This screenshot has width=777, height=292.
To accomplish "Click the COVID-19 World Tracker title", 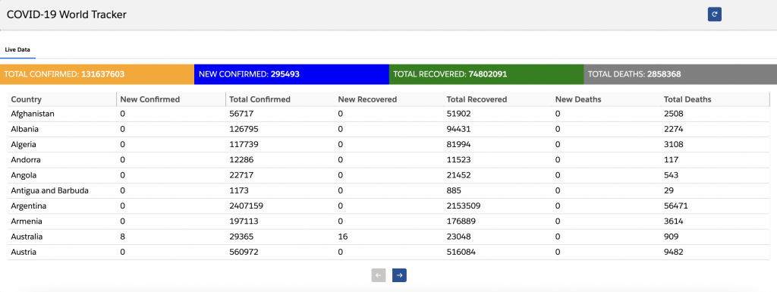I will coord(67,14).
